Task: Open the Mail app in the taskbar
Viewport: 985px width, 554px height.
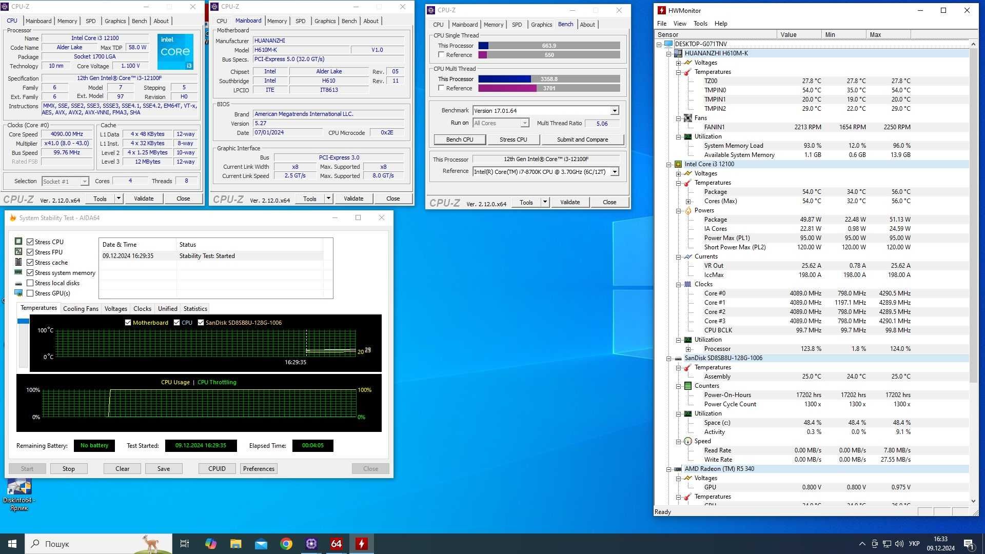Action: (261, 544)
